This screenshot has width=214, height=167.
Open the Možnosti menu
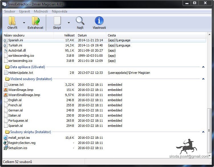[x=41, y=11]
